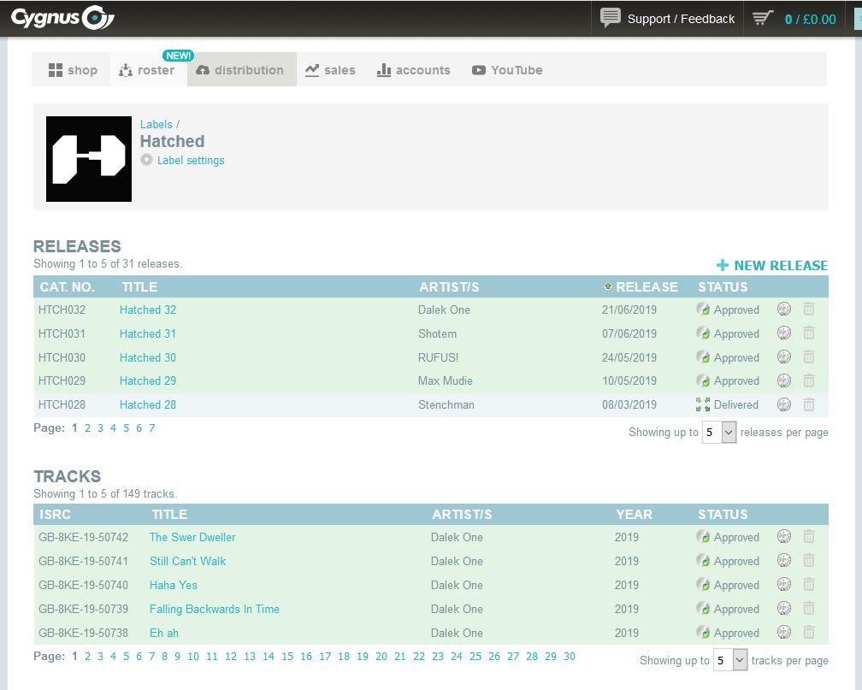Click the 24/05/2019 release date cell
The width and height of the screenshot is (862, 690).
pos(629,357)
